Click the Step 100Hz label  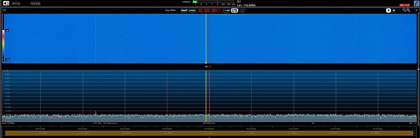[x=170, y=10]
